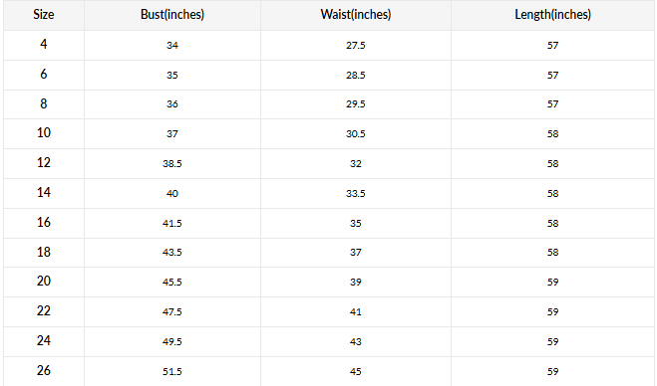Select the size 4 row label
The height and width of the screenshot is (386, 657).
pyautogui.click(x=44, y=45)
